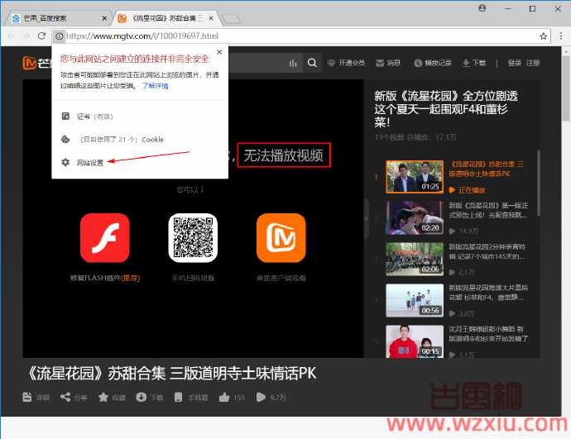Click the URL address field

(300, 36)
